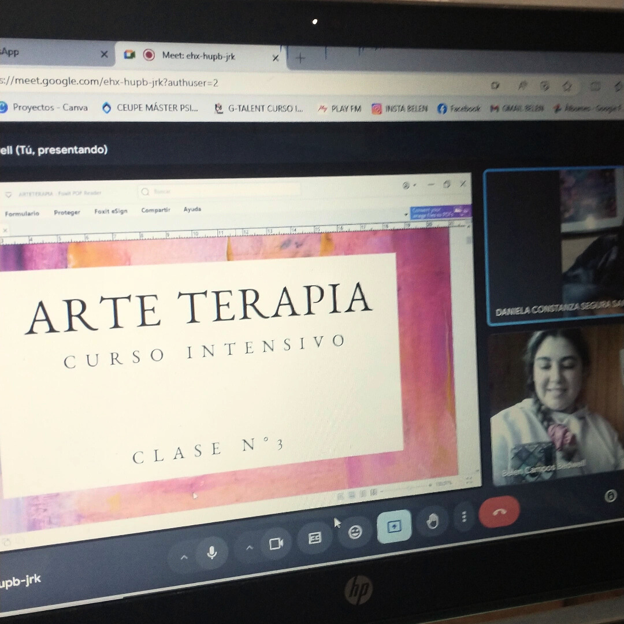Viewport: 624px width, 624px height.
Task: Open the Proteger menu in Foxit
Action: coord(67,212)
